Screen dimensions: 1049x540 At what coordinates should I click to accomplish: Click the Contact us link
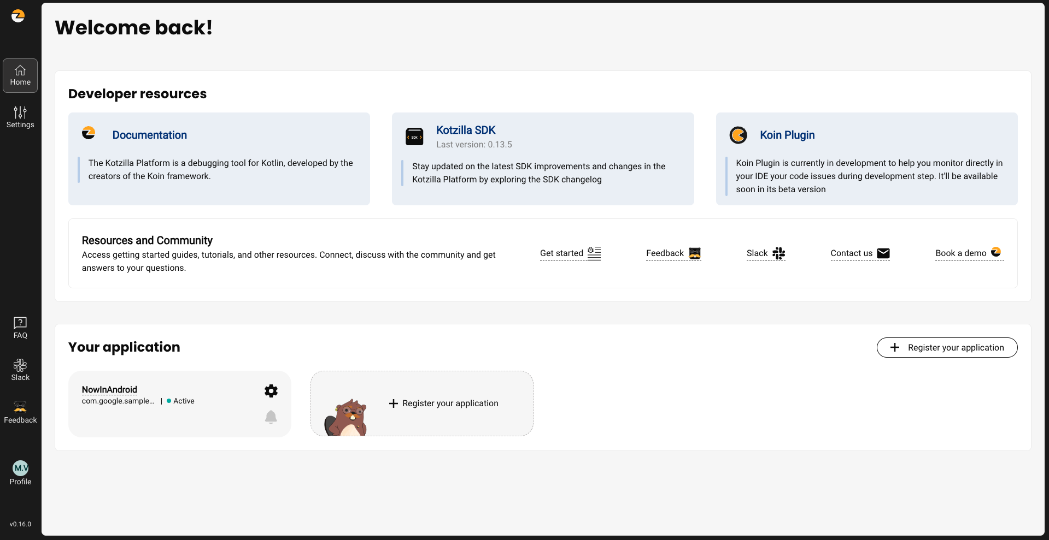point(859,253)
